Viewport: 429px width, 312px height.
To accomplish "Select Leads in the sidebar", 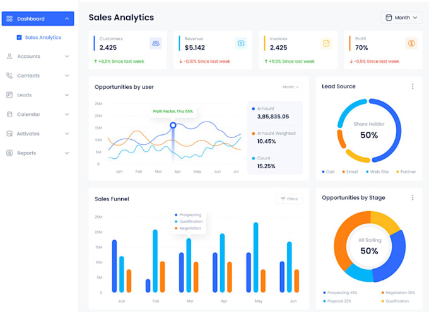I will [x=38, y=95].
